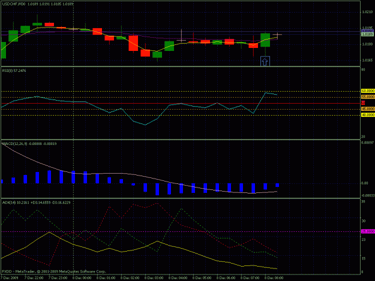
Task: Select the current price tag 1.0189
Action: (x=367, y=34)
